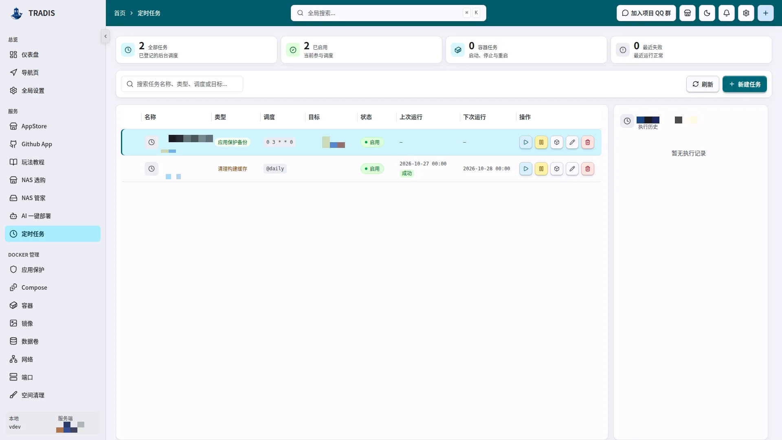This screenshot has height=440, width=782.
Task: Open Github App in sidebar
Action: [x=53, y=144]
